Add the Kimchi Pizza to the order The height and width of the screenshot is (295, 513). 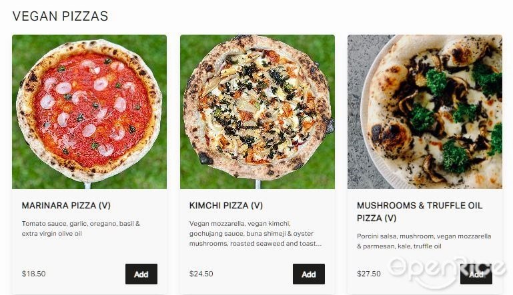coord(309,274)
